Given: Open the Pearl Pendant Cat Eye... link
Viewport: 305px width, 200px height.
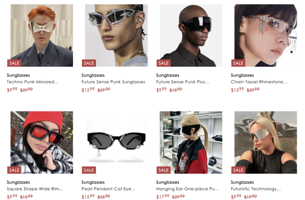Looking at the screenshot, I should pos(108,189).
